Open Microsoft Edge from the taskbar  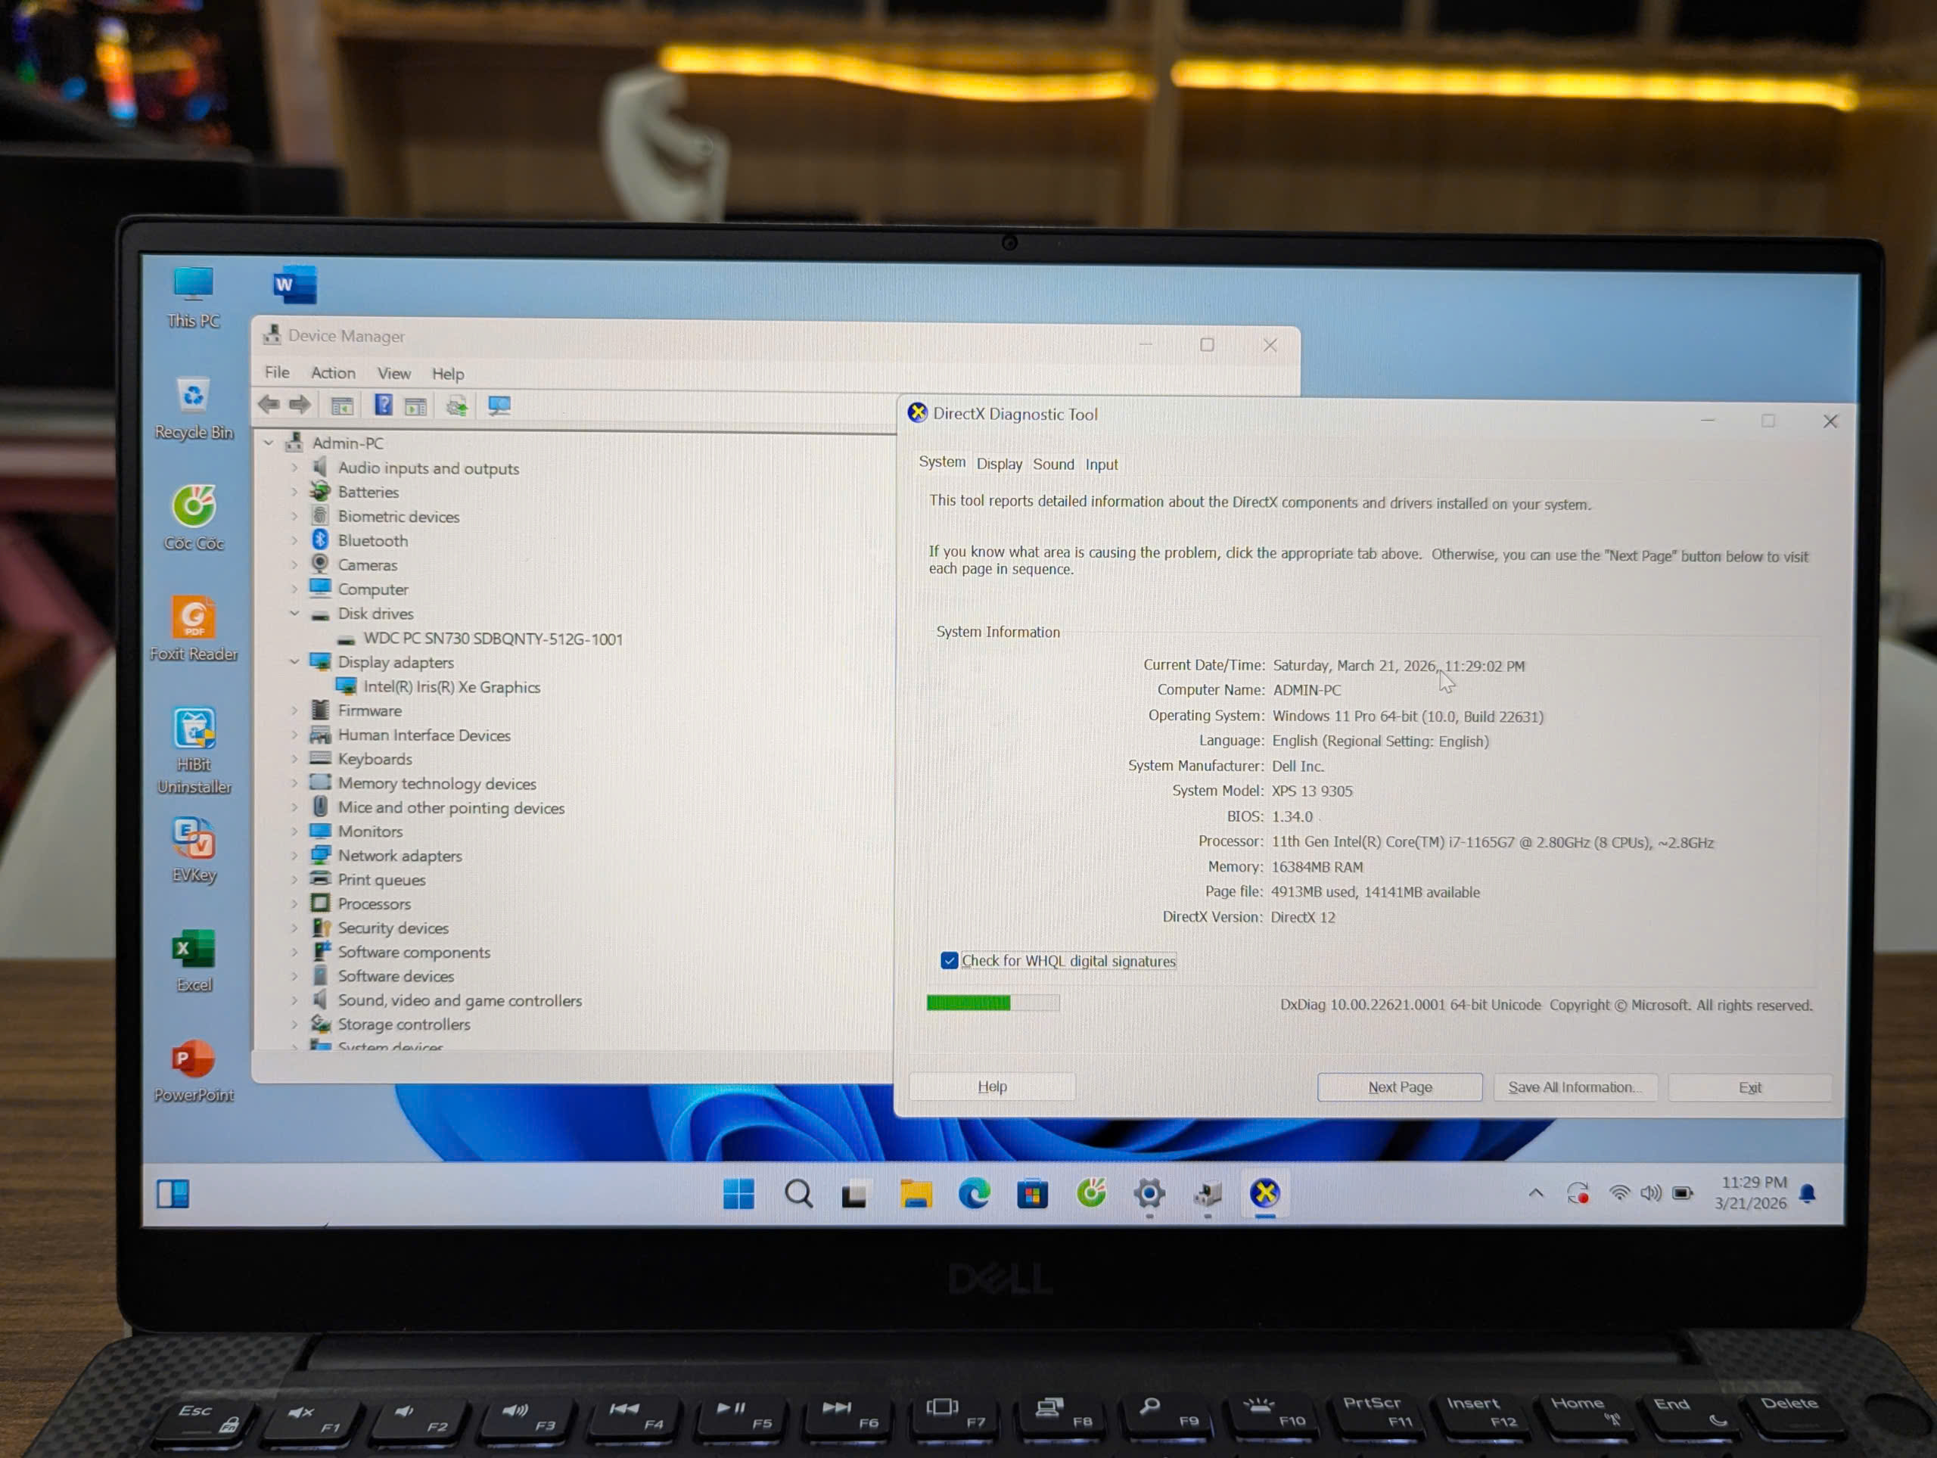click(x=975, y=1193)
